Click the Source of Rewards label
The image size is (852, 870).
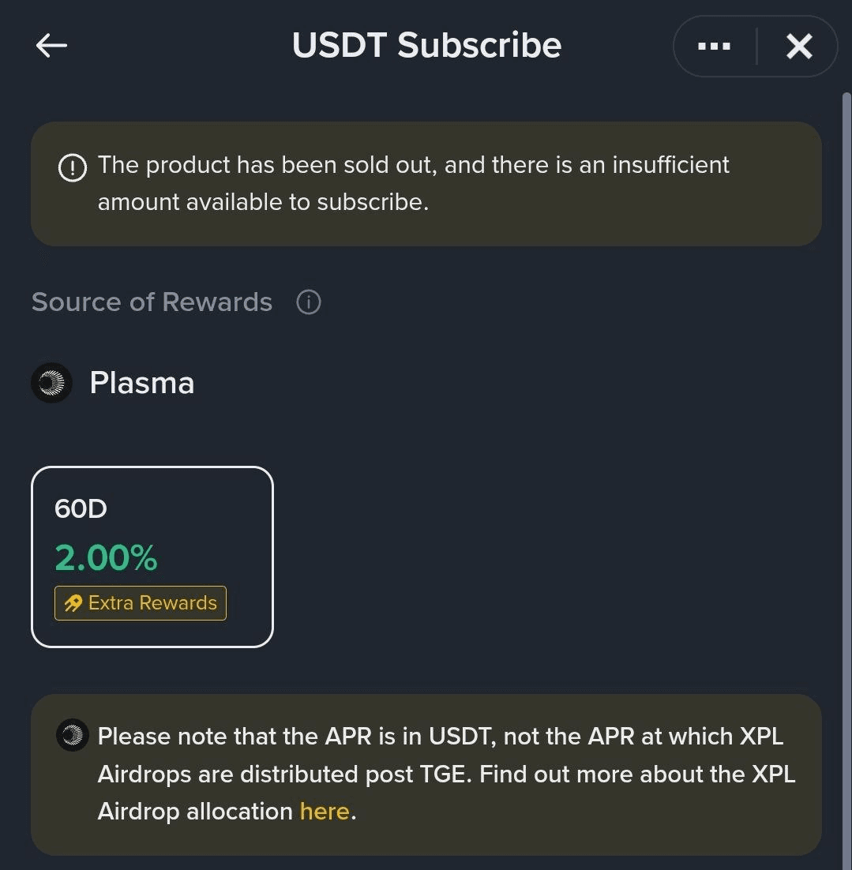(x=152, y=302)
